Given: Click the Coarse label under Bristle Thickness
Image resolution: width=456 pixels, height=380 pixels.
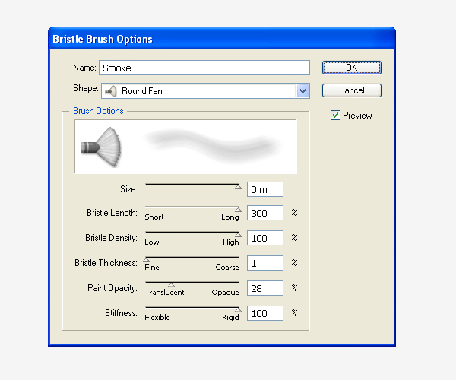Looking at the screenshot, I should 227,268.
